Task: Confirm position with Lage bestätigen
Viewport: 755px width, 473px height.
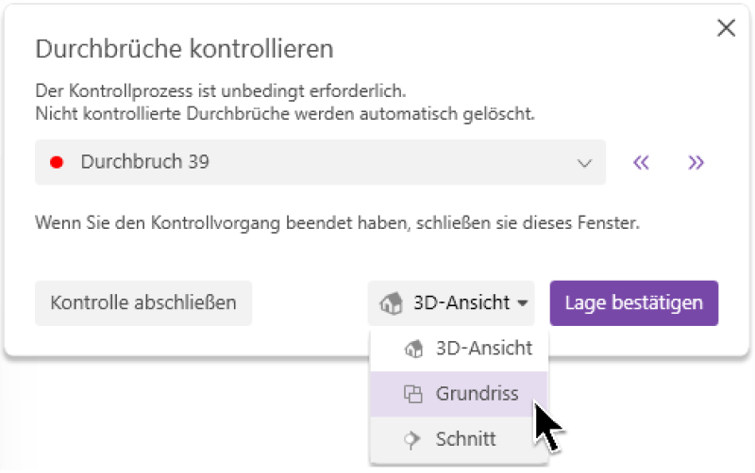Action: [x=633, y=303]
